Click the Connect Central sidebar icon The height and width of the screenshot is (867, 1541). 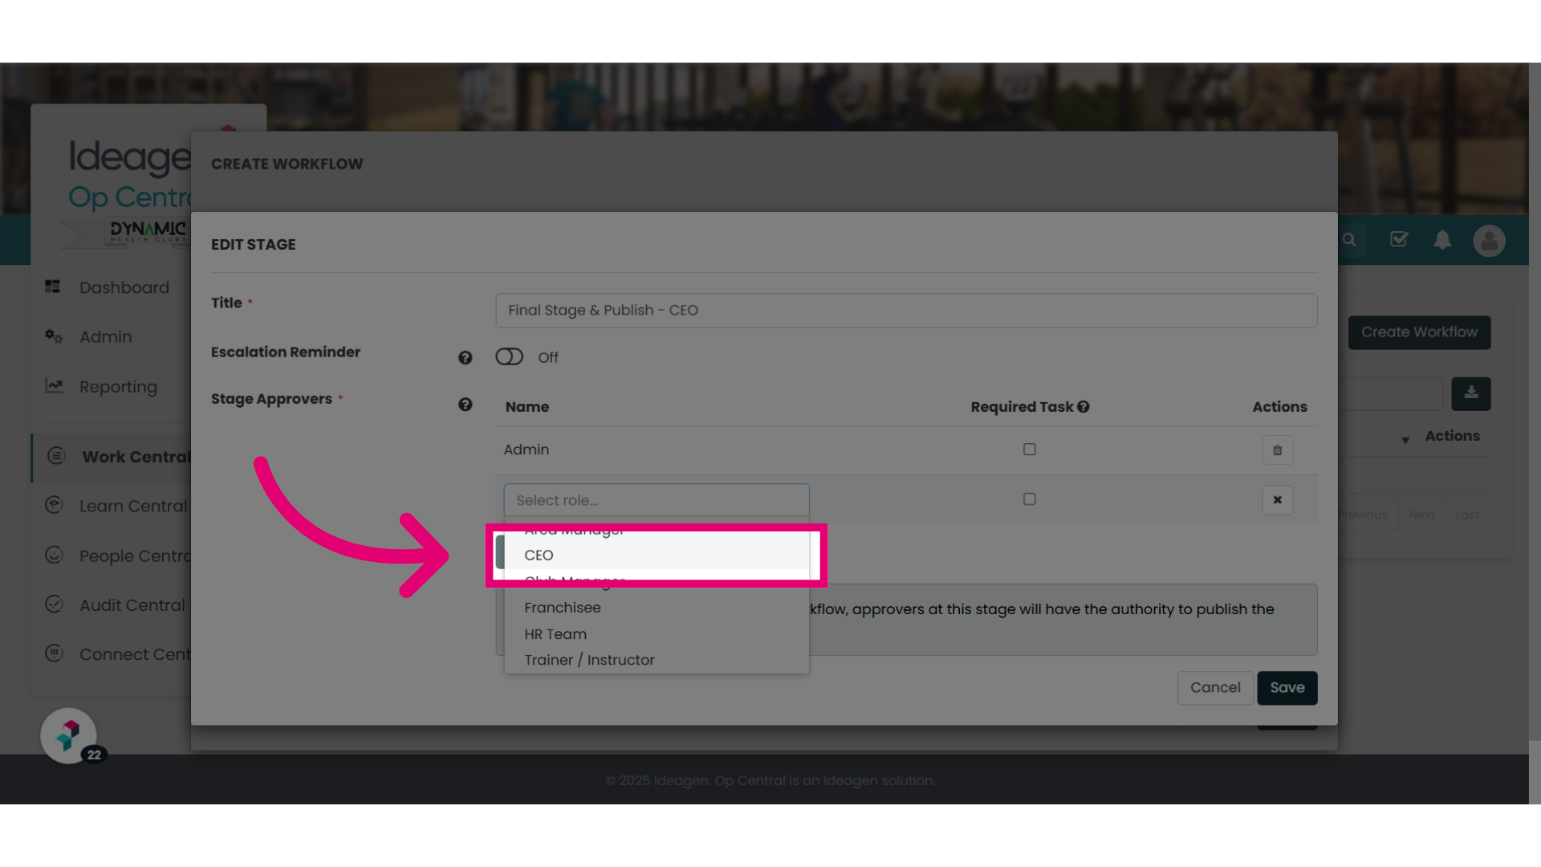pos(54,653)
